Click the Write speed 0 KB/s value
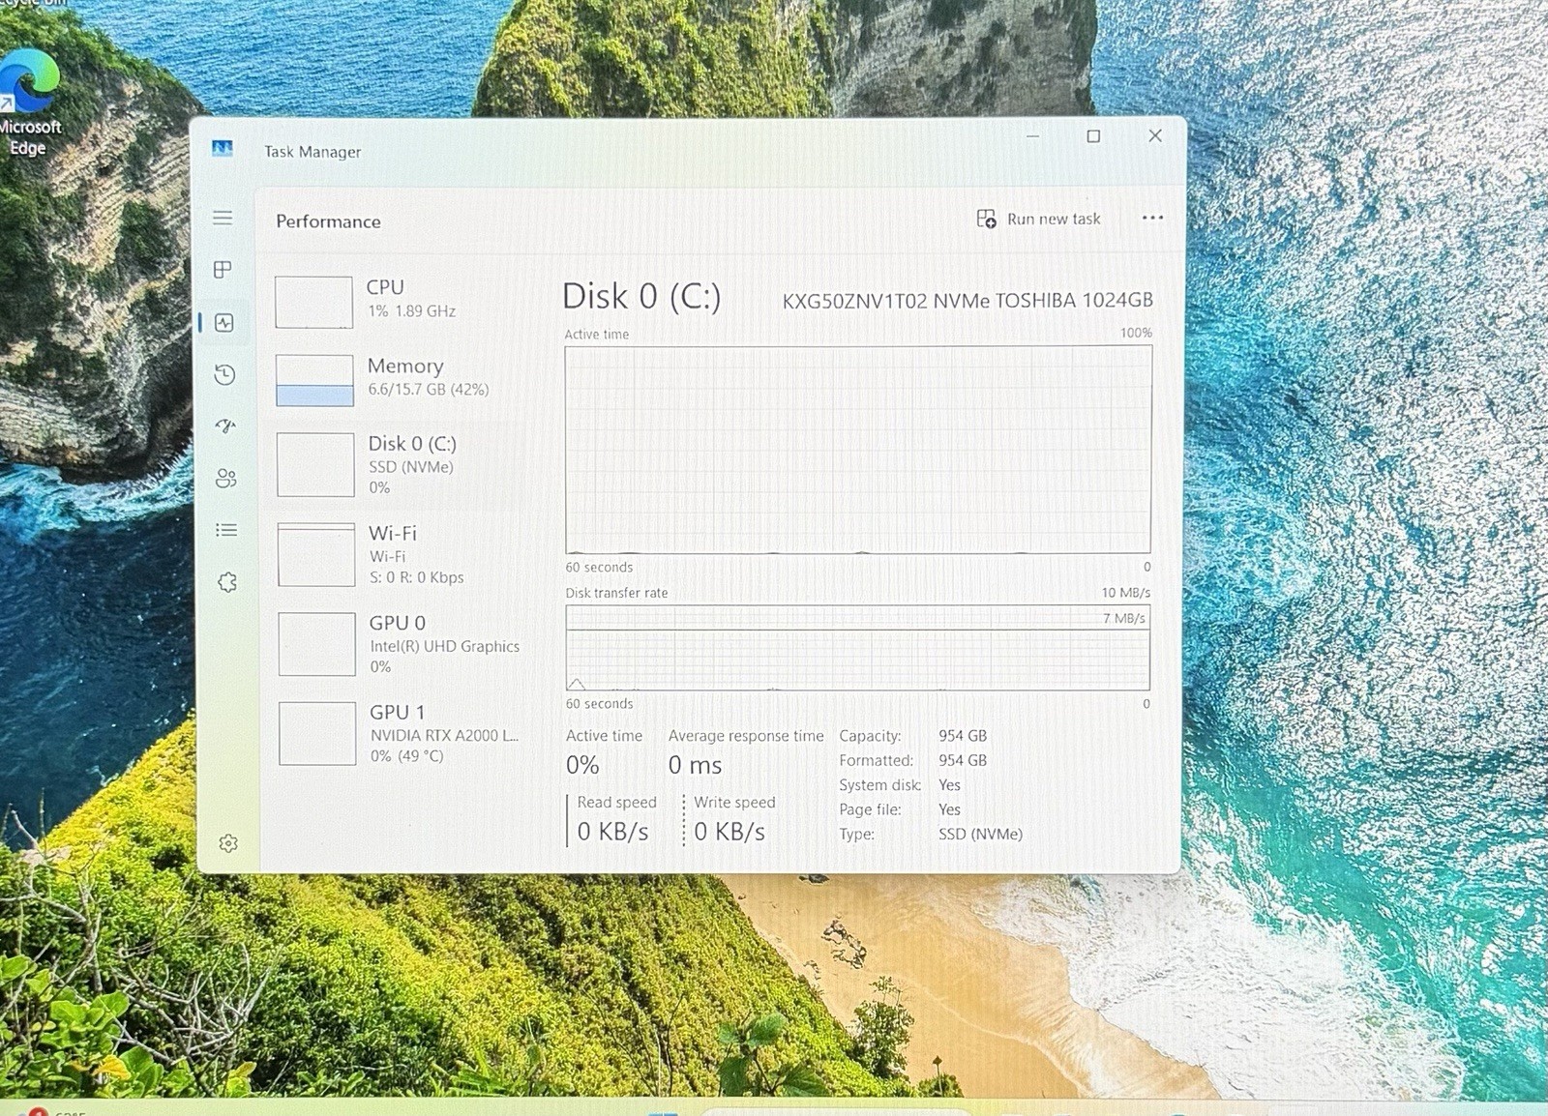 (729, 832)
